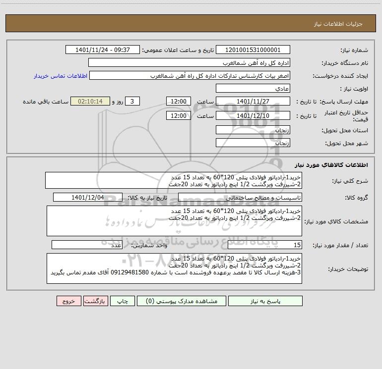Click the پاسخ به نیاز button
The width and height of the screenshot is (382, 369).
point(265,301)
